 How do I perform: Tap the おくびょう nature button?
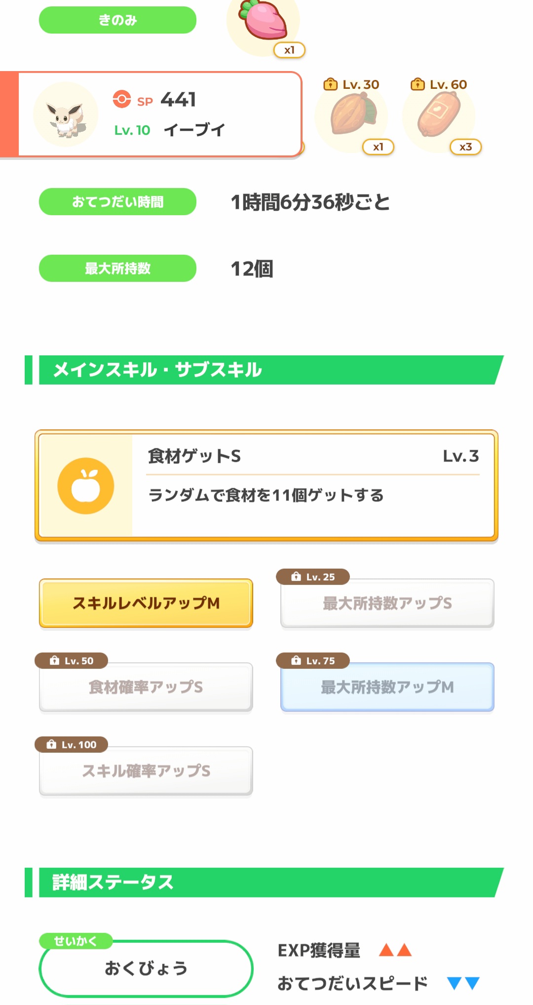(146, 968)
